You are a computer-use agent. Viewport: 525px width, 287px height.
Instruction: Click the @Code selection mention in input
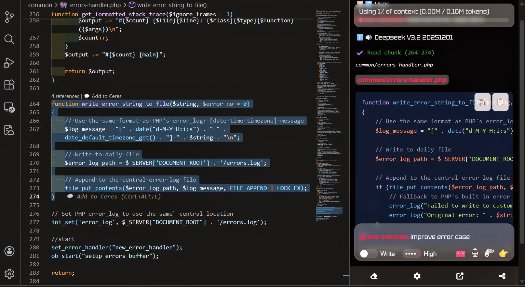(384, 237)
